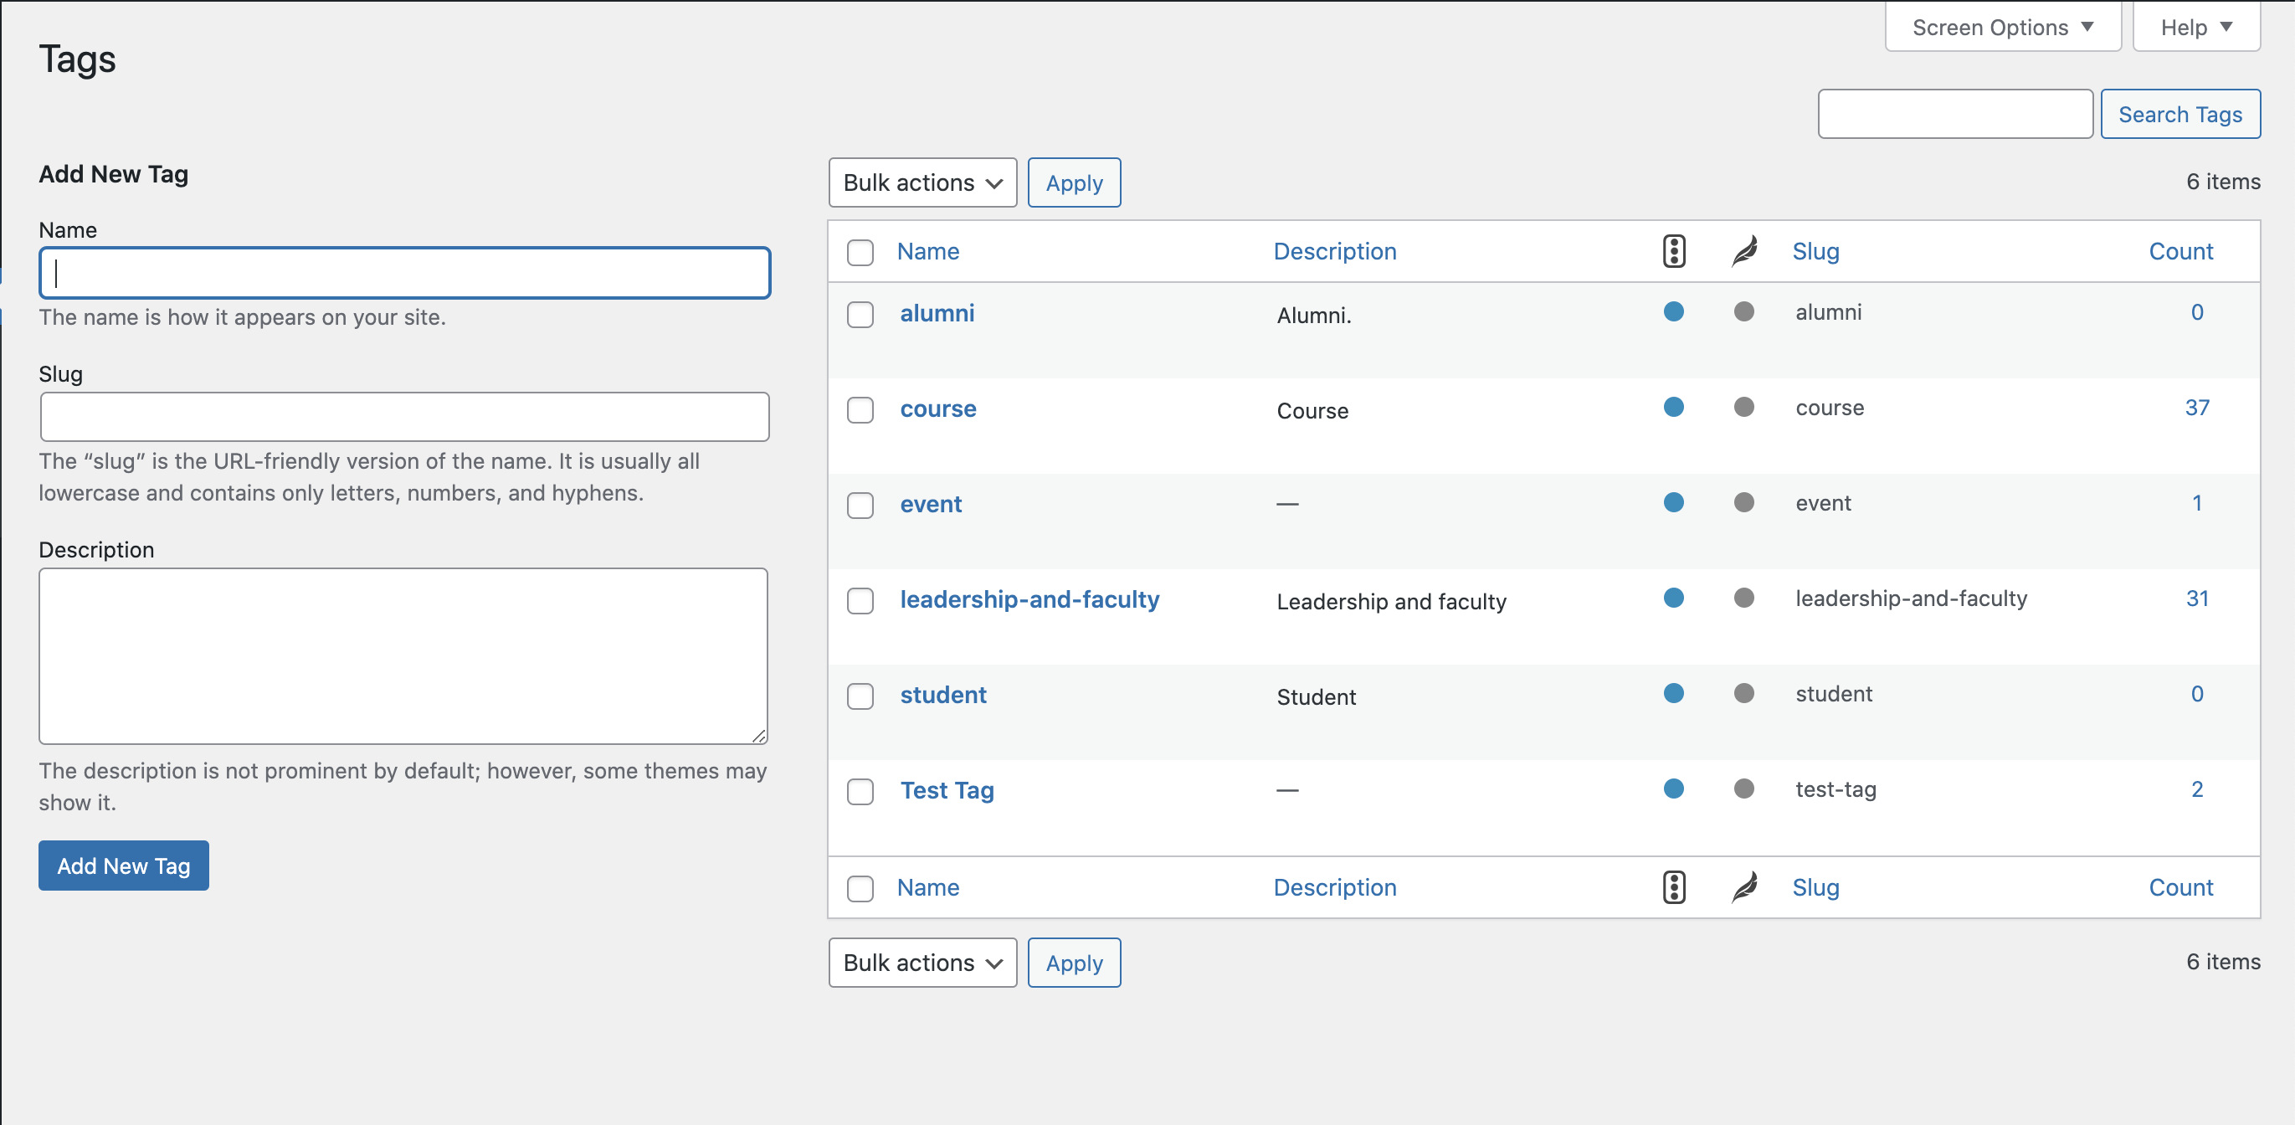Image resolution: width=2295 pixels, height=1125 pixels.
Task: Open the course tag link
Action: [x=937, y=408]
